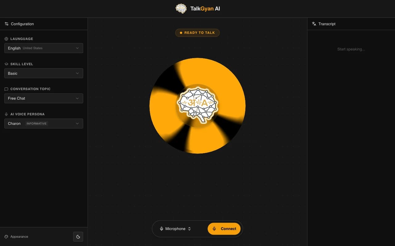Open the Microphone input selector

tap(175, 229)
